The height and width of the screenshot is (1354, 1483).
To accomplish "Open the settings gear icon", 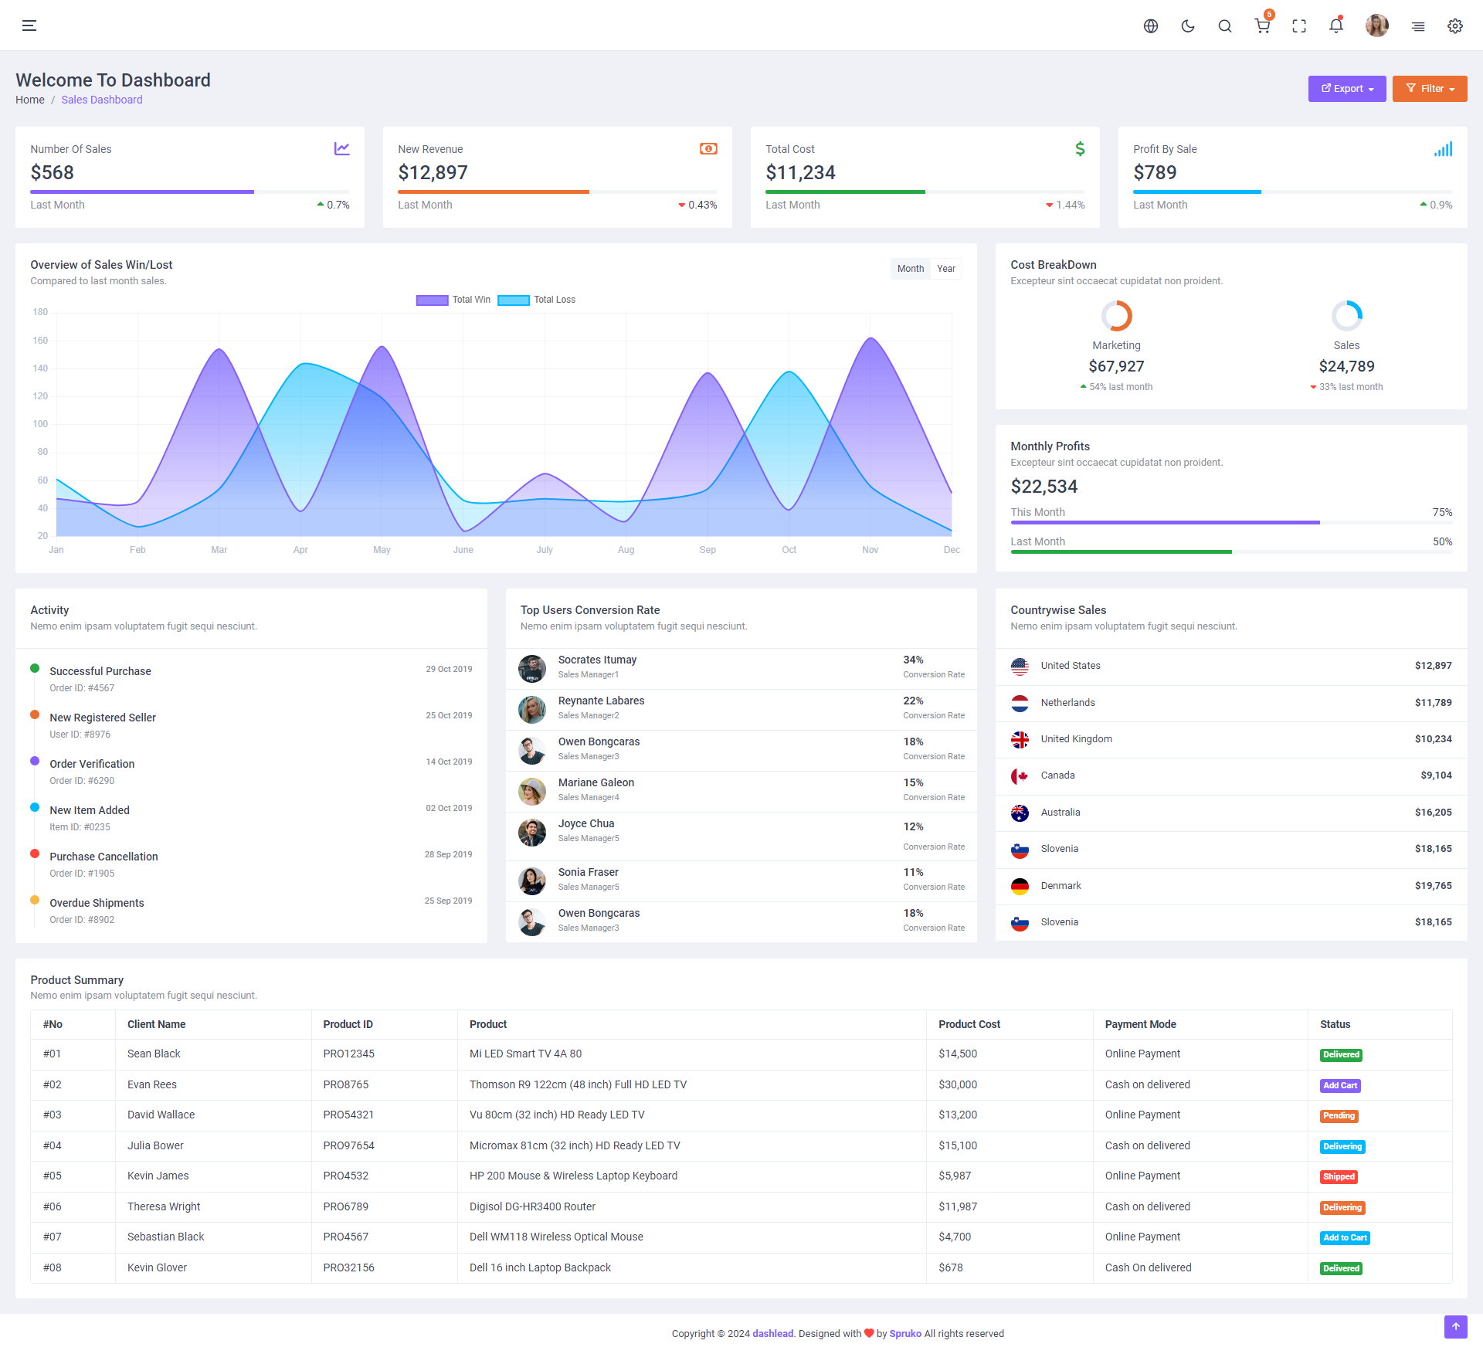I will pyautogui.click(x=1455, y=26).
